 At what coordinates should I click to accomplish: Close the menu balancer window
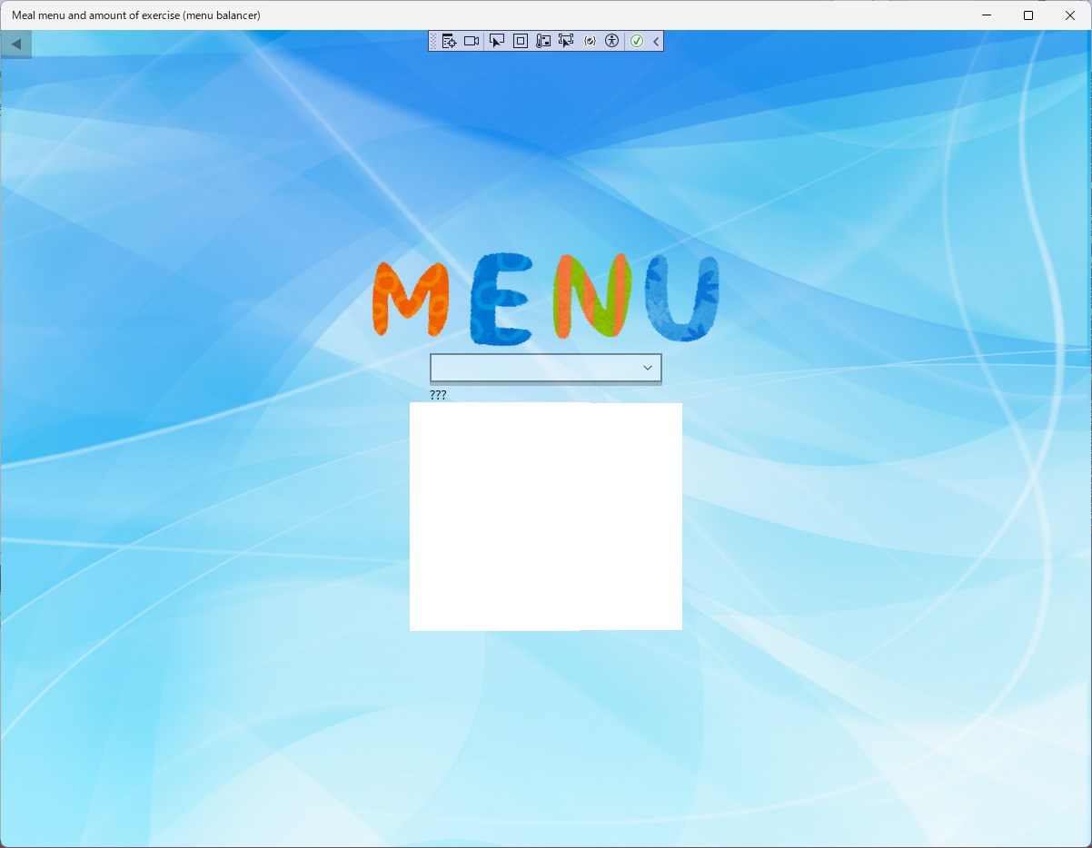click(x=1070, y=15)
